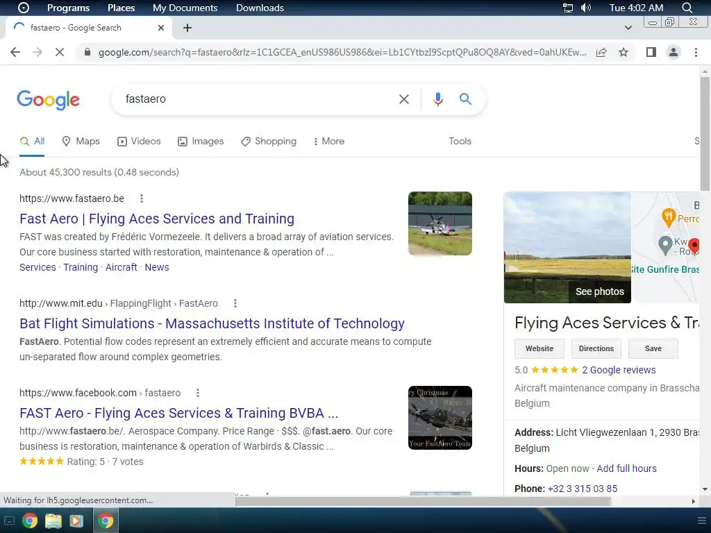
Task: Click active Chrome window taskbar icon
Action: 106,521
